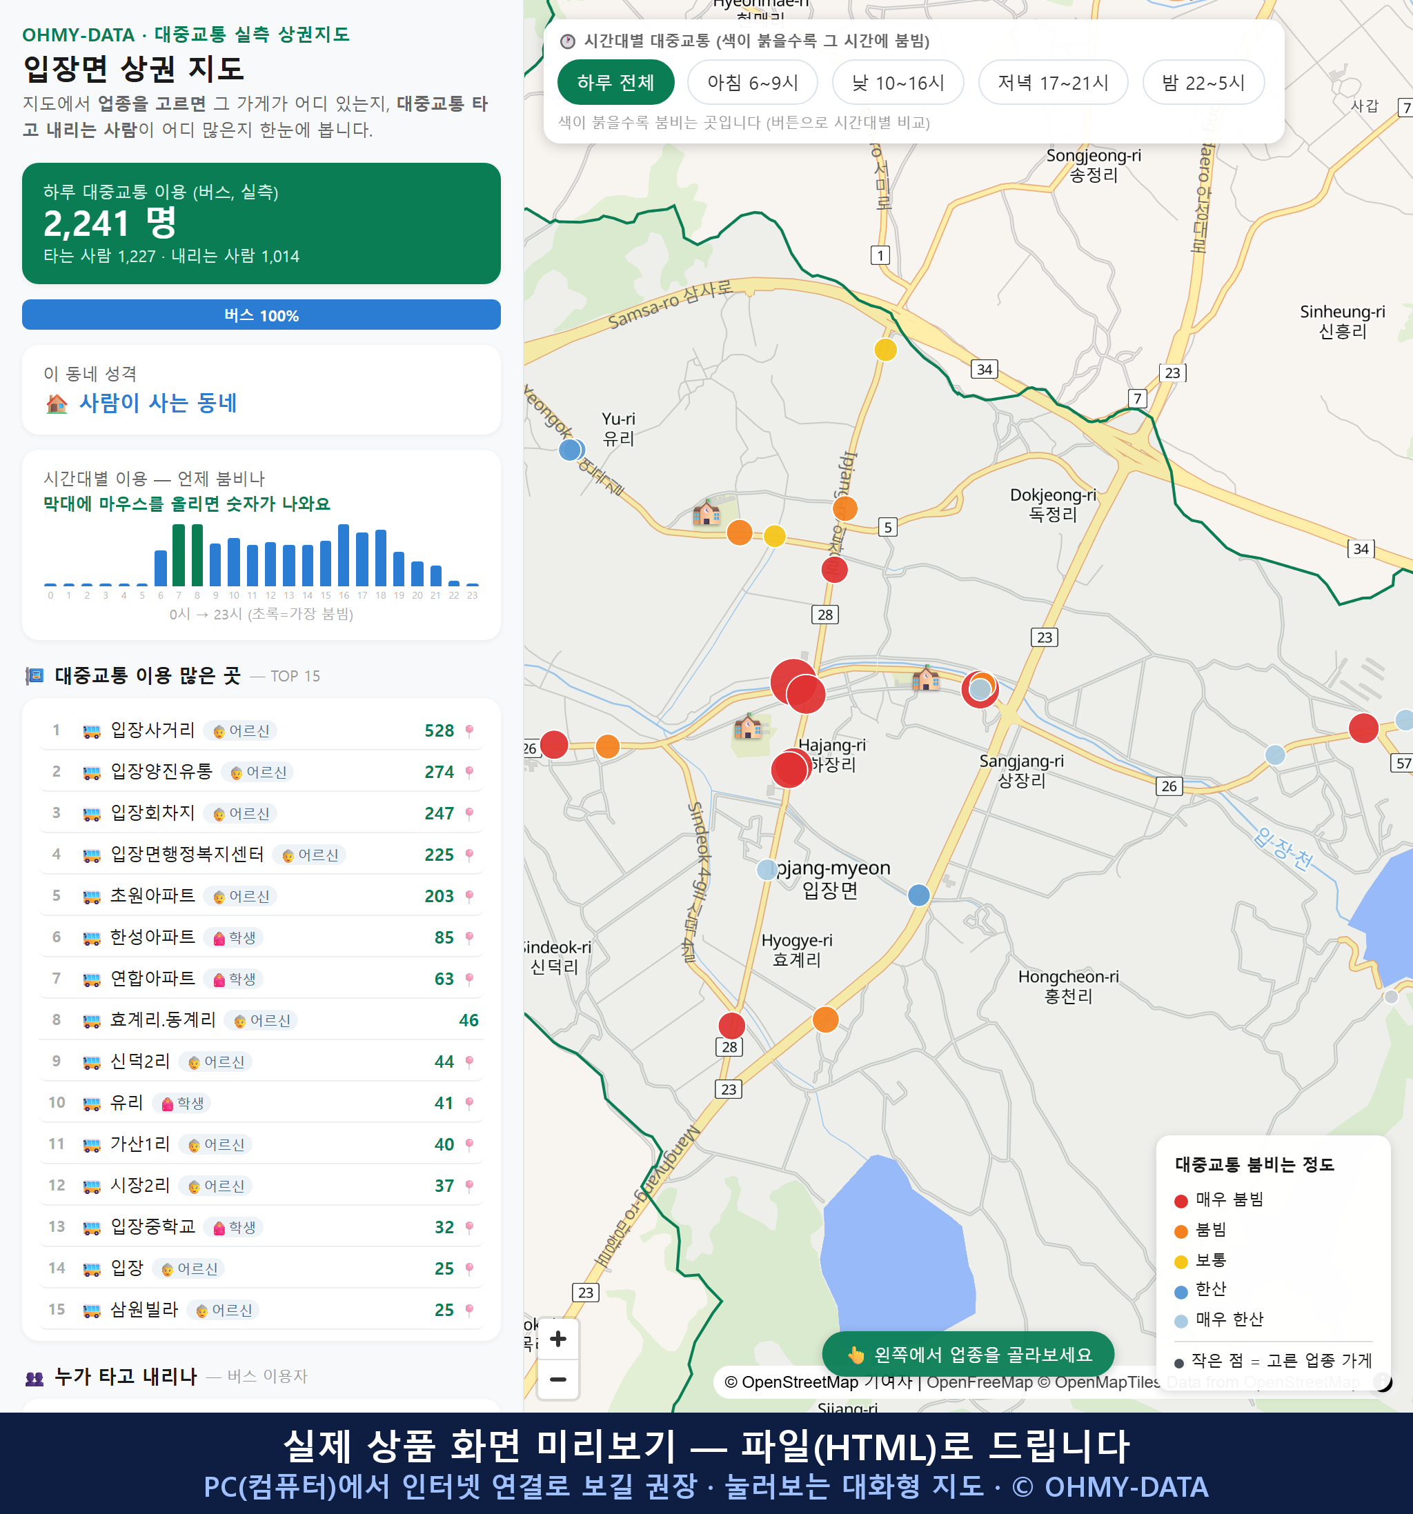The image size is (1413, 1514).
Task: Click the orange 붐빔 legend dot
Action: (1180, 1231)
